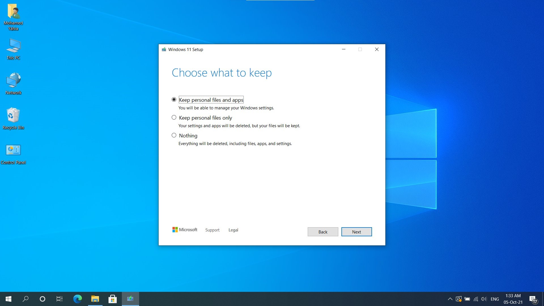Open the Legal link
This screenshot has width=544, height=306.
(233, 230)
